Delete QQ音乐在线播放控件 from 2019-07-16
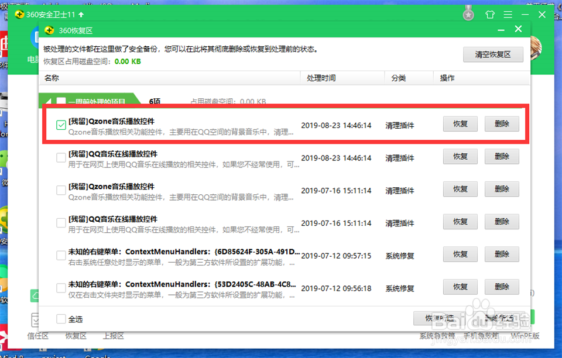This screenshot has height=358, width=562. click(502, 222)
